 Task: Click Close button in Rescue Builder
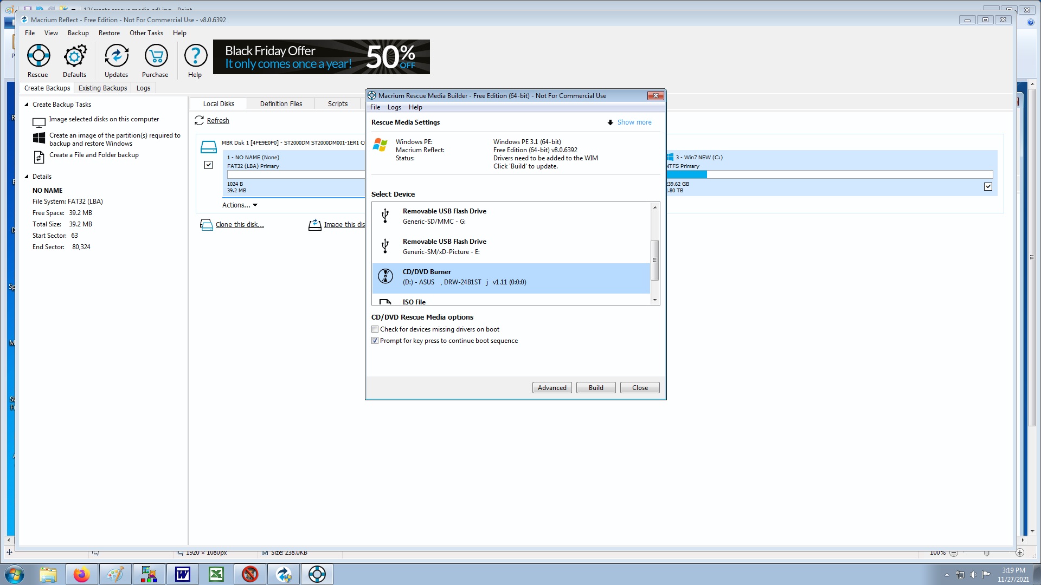tap(640, 388)
